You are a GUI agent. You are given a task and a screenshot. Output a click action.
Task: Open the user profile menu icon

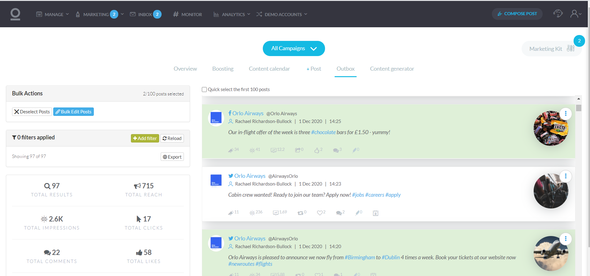[x=575, y=14]
